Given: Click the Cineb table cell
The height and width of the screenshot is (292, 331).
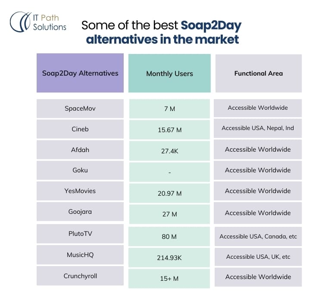Looking at the screenshot, I should click(x=80, y=129).
